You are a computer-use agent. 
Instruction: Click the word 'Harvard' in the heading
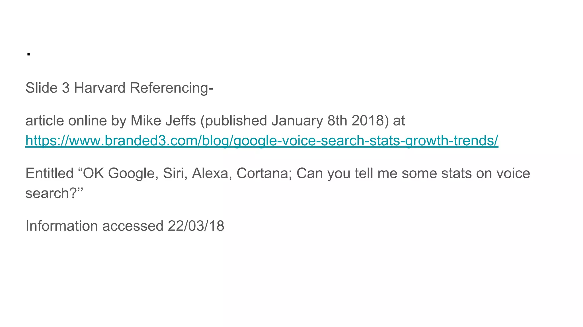pos(100,88)
